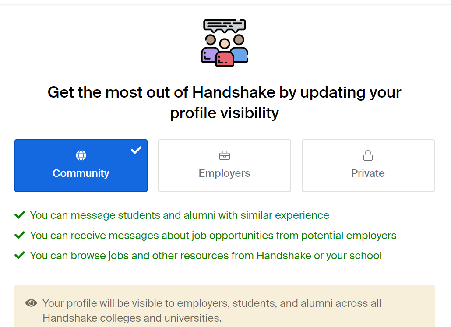
Task: Select the Employers visibility option
Action: pos(224,165)
